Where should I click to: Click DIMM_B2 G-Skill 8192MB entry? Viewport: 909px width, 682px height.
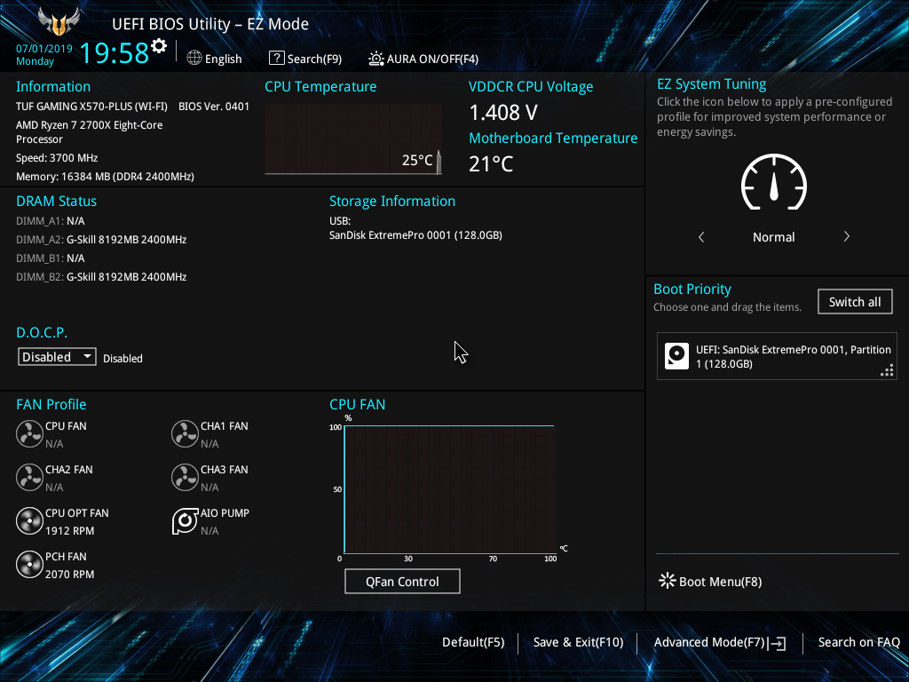[101, 277]
